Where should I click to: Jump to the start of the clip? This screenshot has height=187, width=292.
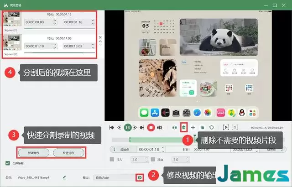pos(111,127)
